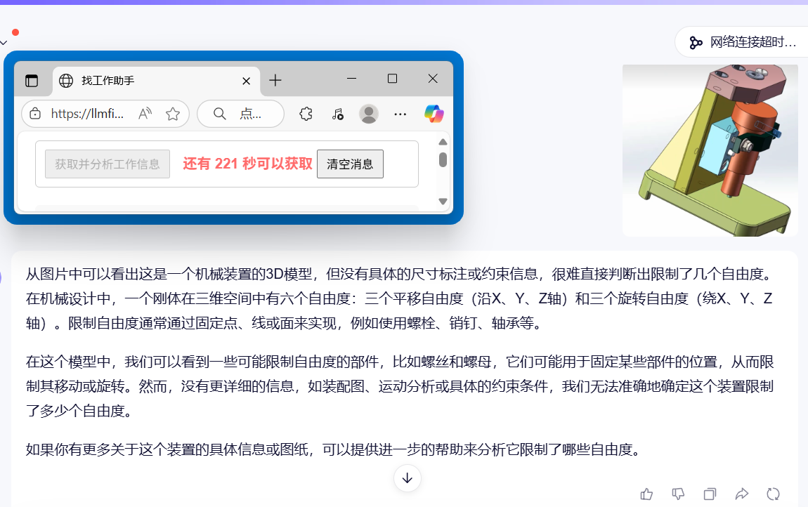
Task: Click the scrollbar thumb in browser page
Action: 443,159
